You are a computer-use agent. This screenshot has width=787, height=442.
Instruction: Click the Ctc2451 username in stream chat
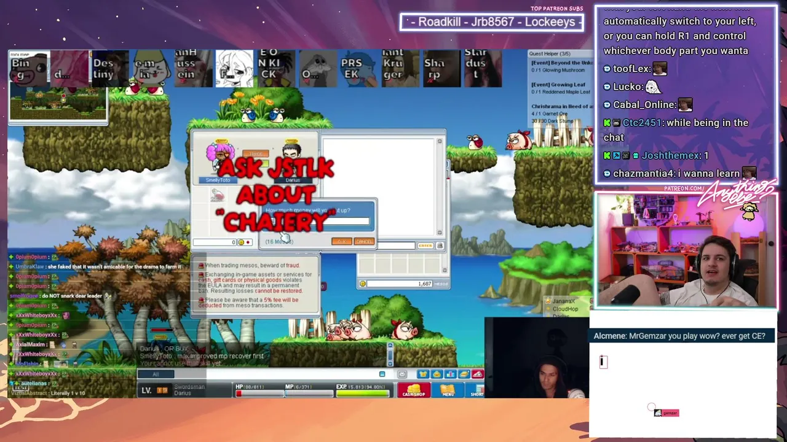642,123
